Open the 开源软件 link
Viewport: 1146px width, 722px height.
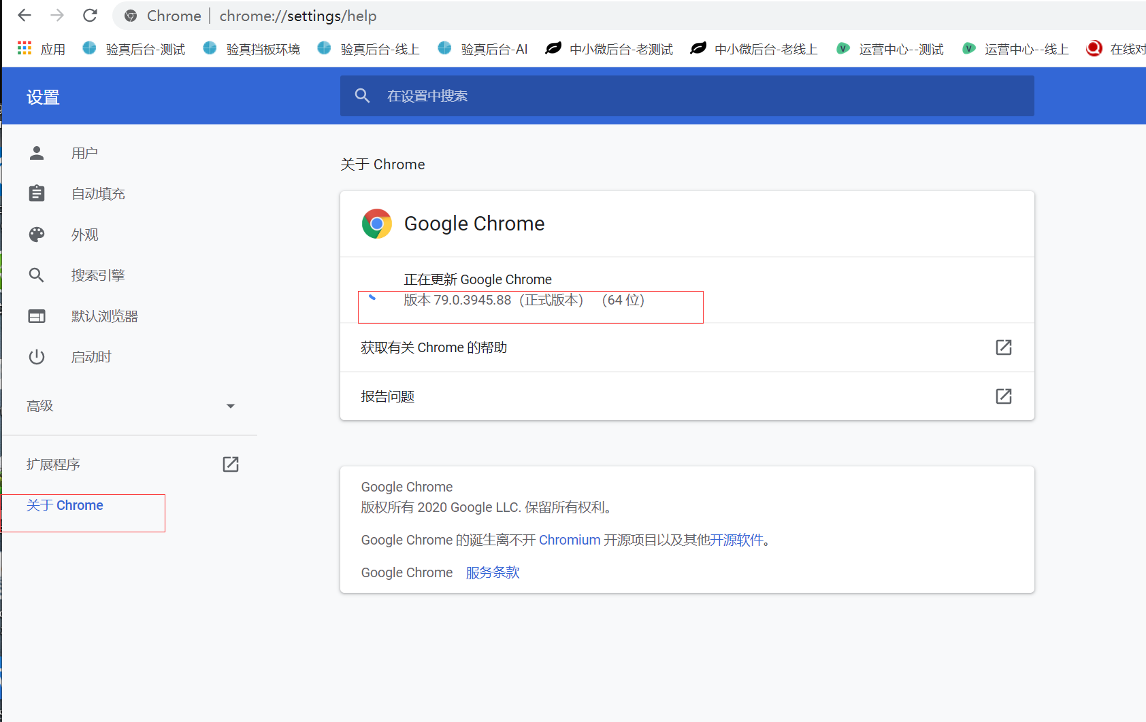(x=736, y=540)
